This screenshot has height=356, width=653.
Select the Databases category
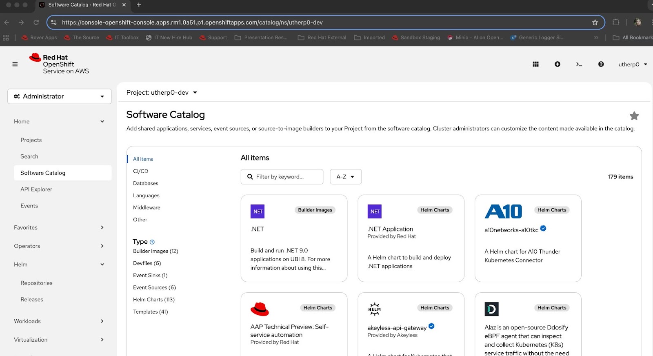pos(146,183)
